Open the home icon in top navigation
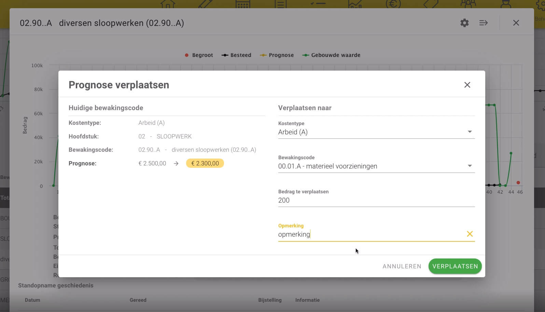 [x=168, y=4]
